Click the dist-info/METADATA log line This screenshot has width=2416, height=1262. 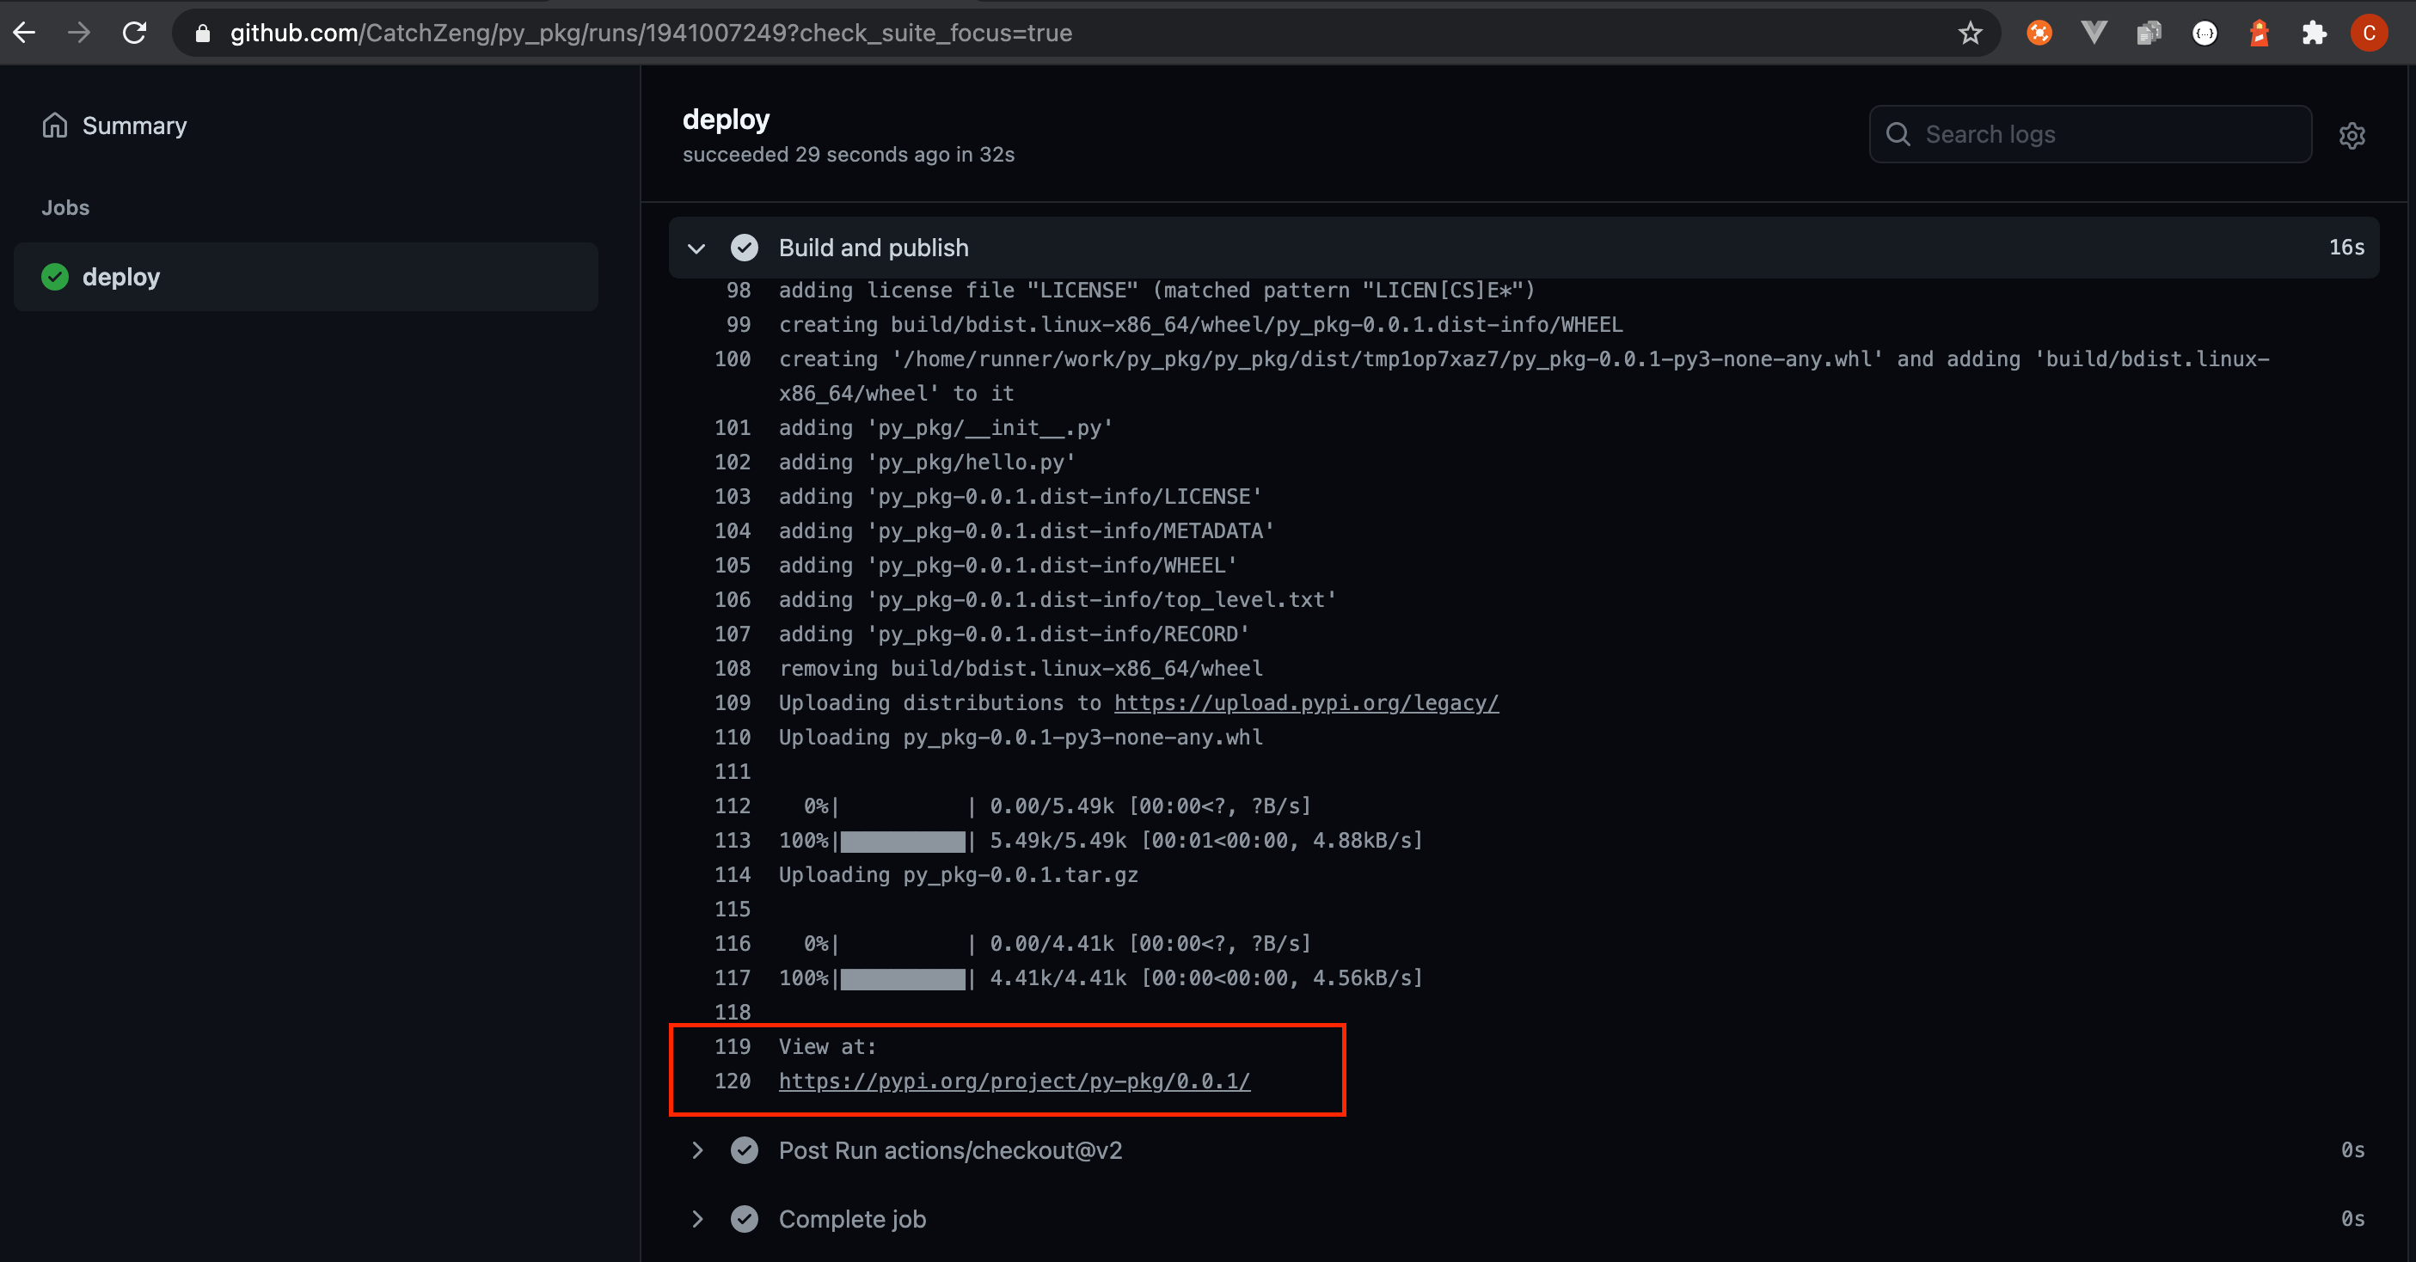pyautogui.click(x=1026, y=530)
